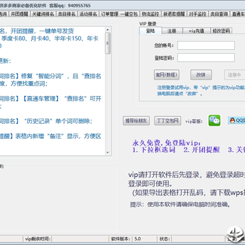Click the changelog scrollbar up arrow

tap(108, 29)
